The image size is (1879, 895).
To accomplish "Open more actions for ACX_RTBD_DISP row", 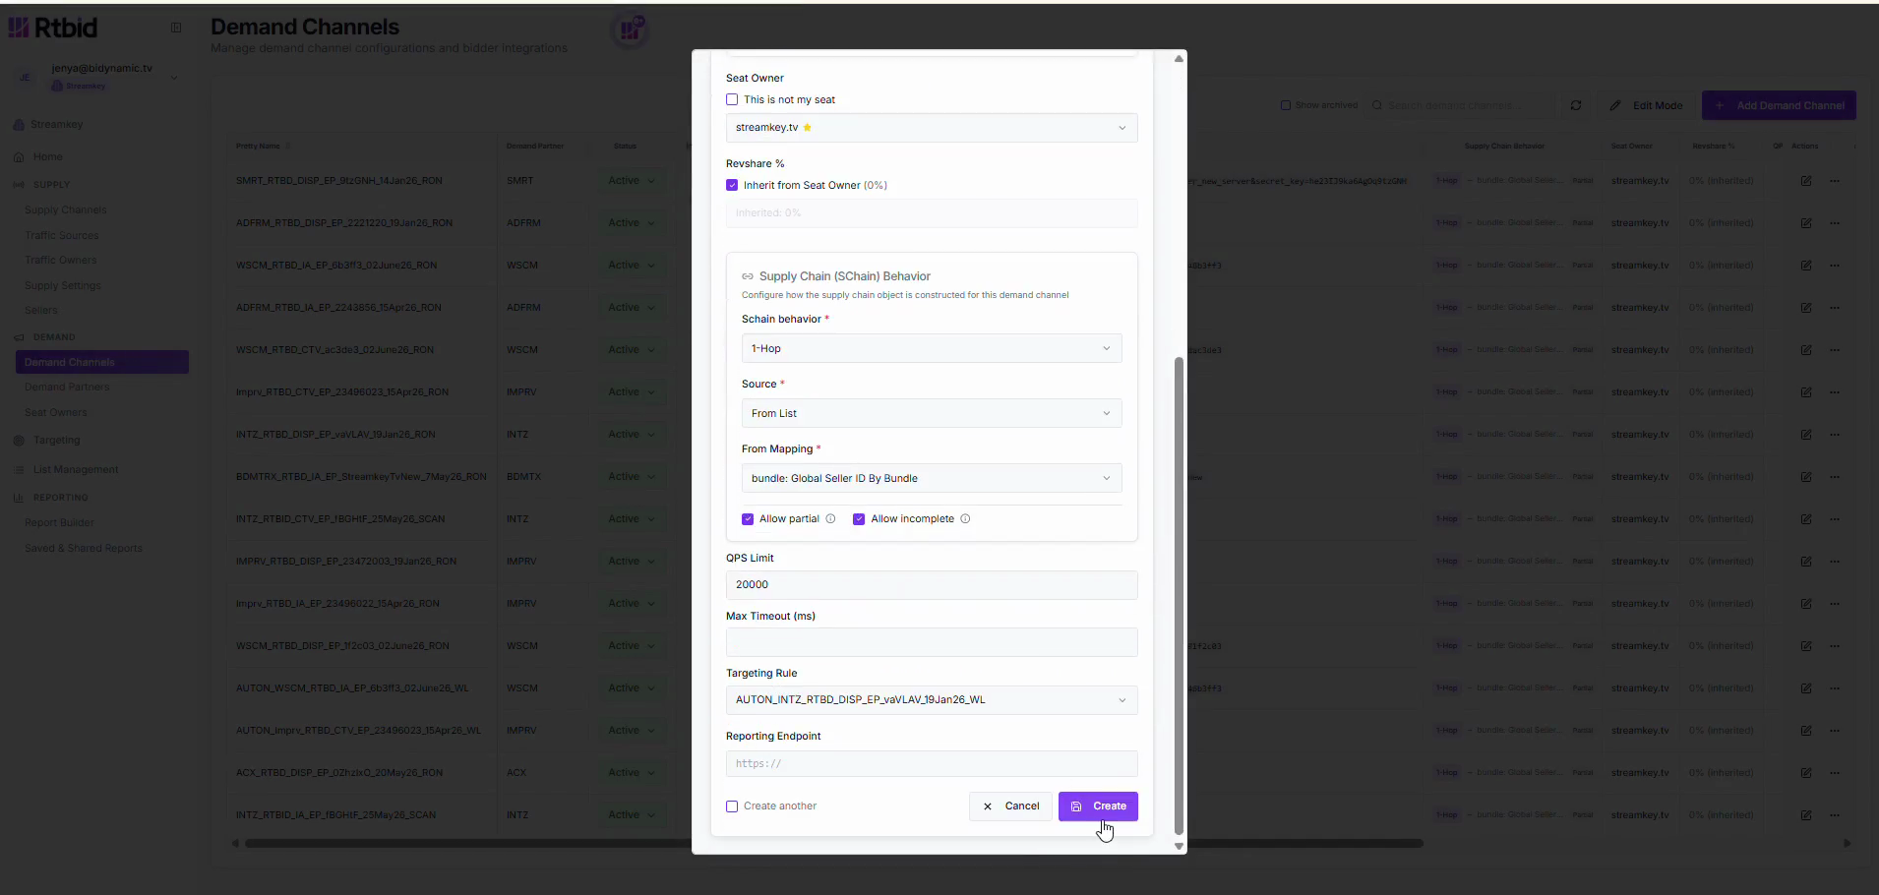I will pos(1835,773).
